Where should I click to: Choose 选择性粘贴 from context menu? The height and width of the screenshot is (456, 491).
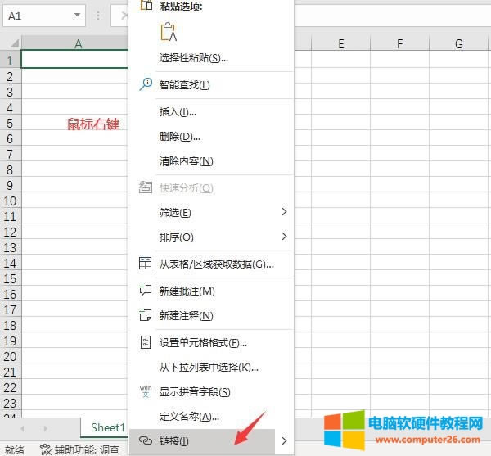(x=193, y=57)
